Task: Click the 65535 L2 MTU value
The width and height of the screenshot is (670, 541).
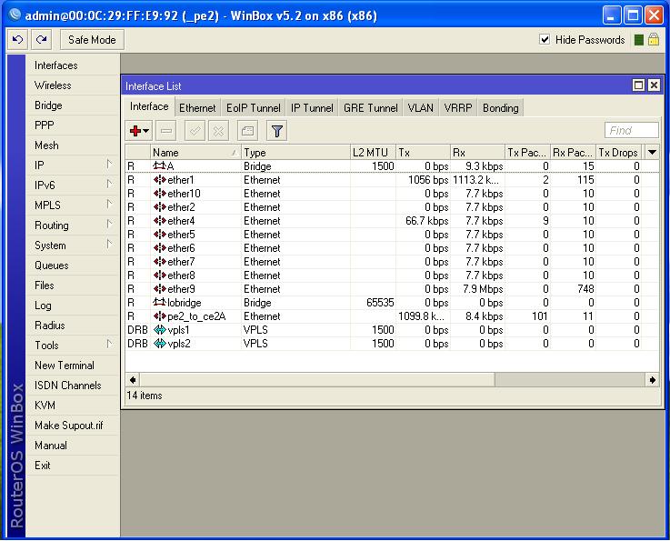Action: point(380,303)
